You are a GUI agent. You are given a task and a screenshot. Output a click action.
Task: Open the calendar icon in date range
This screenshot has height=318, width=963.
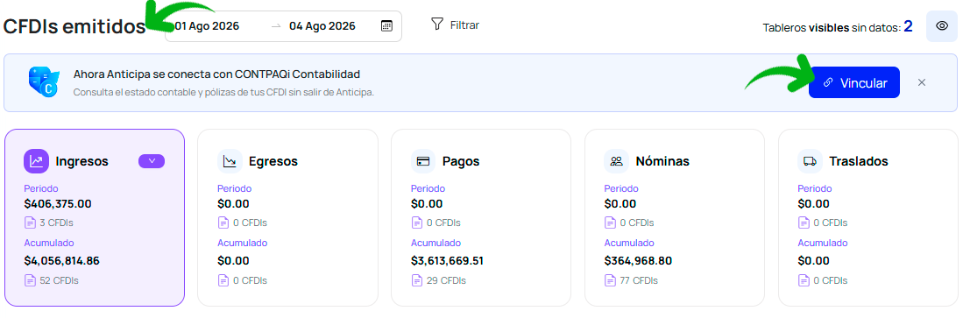point(386,25)
